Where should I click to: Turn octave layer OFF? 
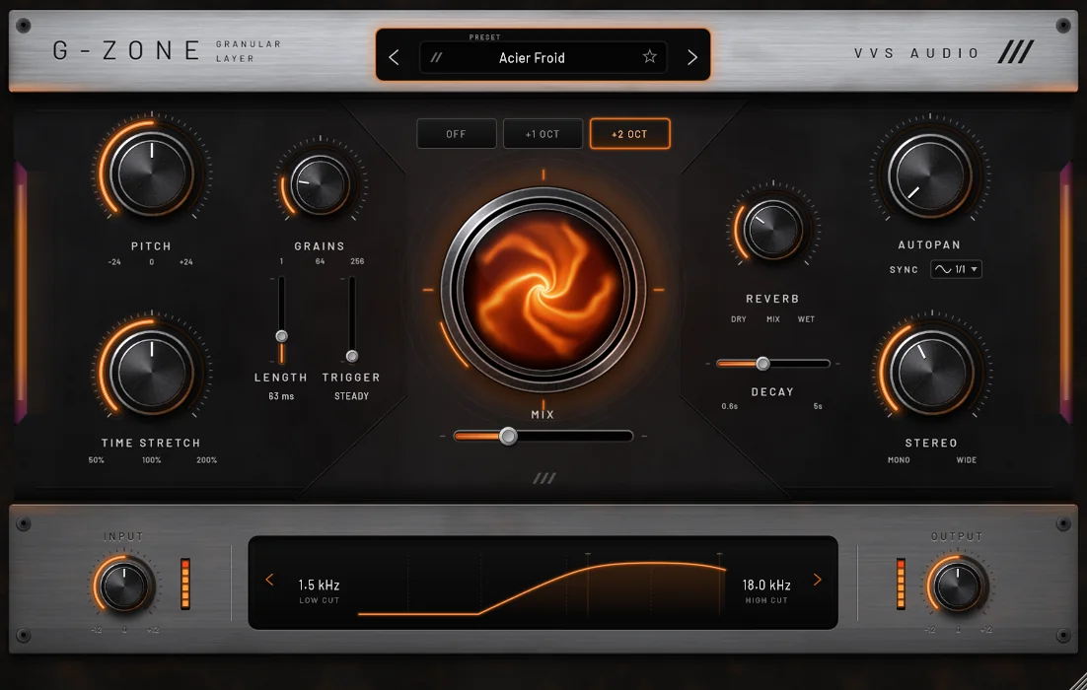(456, 134)
